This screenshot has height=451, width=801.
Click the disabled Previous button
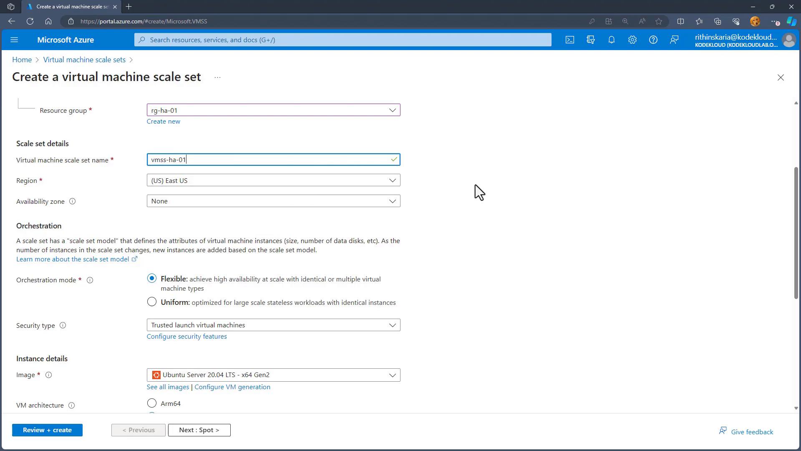(139, 430)
